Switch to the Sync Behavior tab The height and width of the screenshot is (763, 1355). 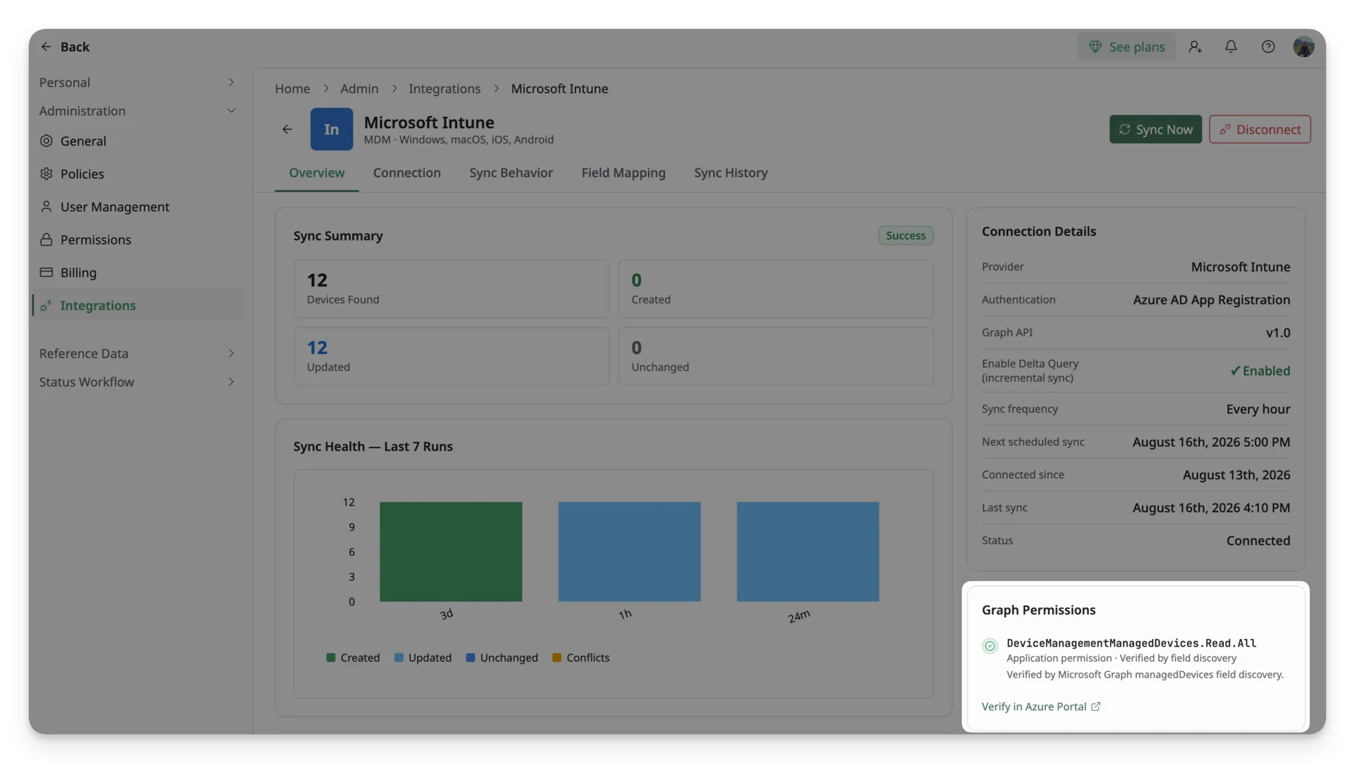[x=511, y=173]
